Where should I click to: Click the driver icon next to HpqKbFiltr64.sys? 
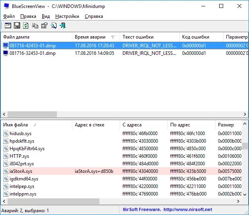[x=6, y=149]
